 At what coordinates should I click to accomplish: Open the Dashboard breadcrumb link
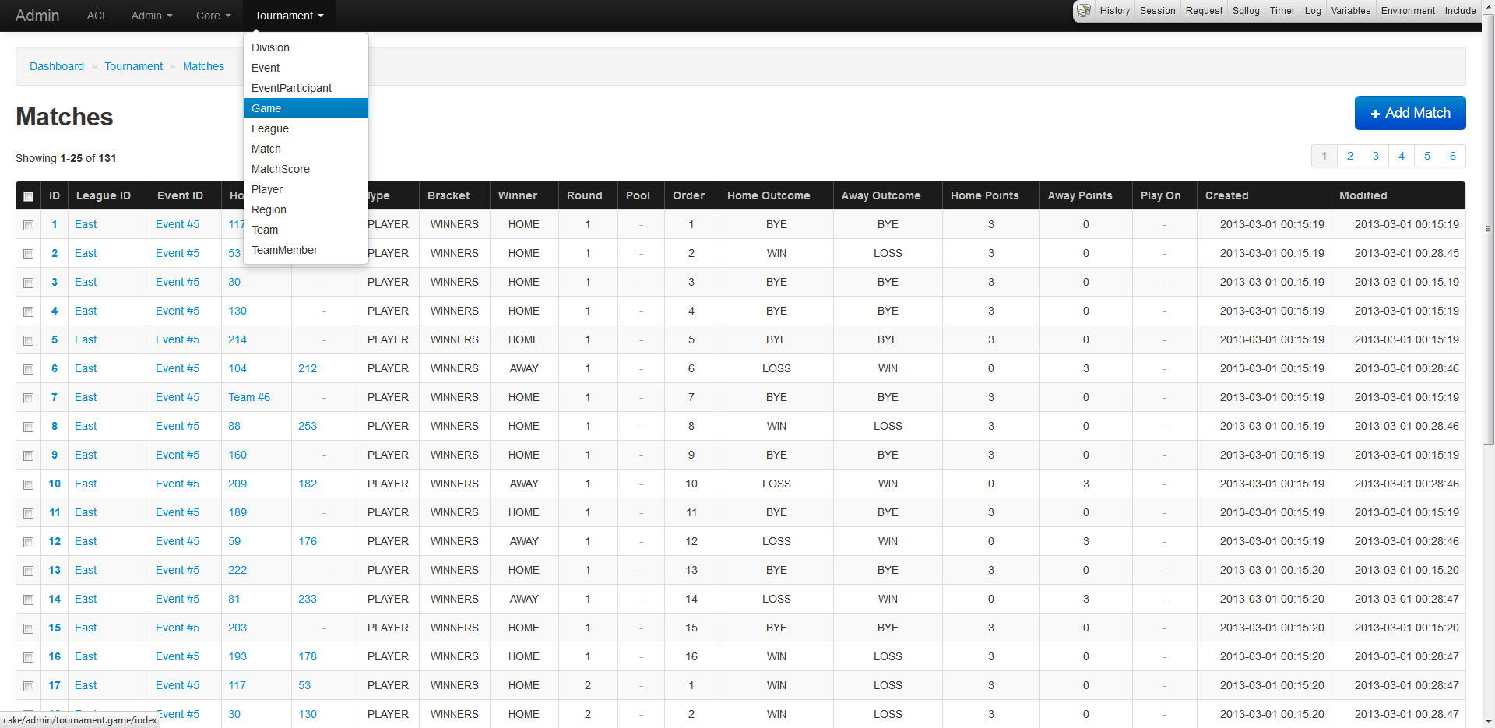tap(57, 66)
